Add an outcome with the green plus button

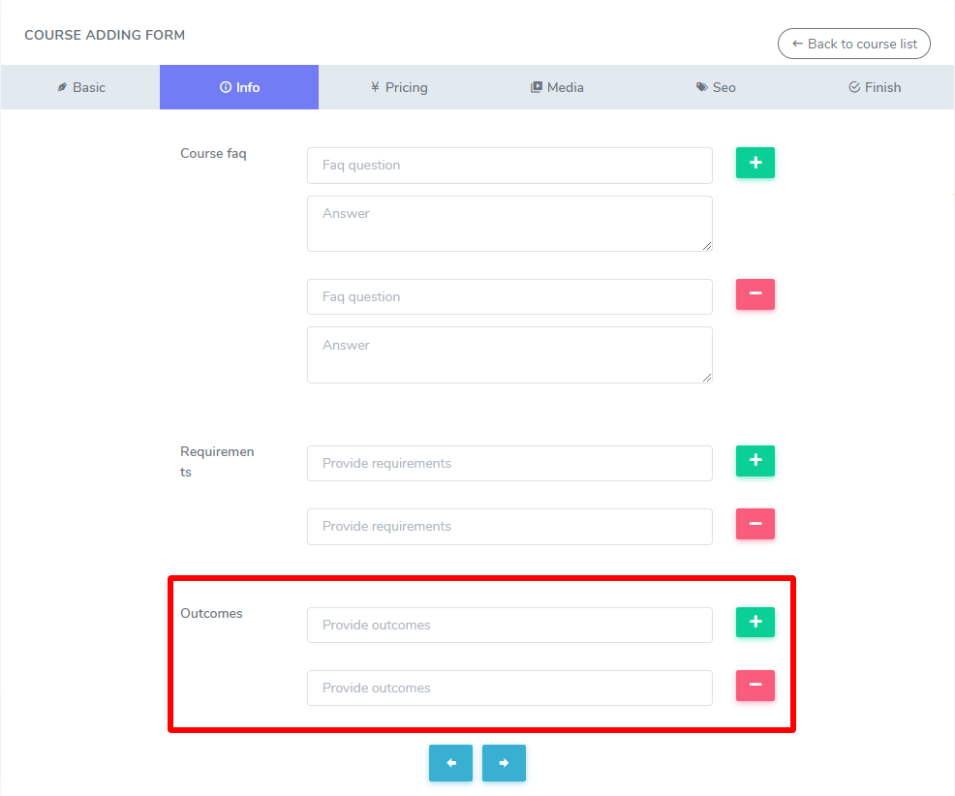tap(755, 622)
